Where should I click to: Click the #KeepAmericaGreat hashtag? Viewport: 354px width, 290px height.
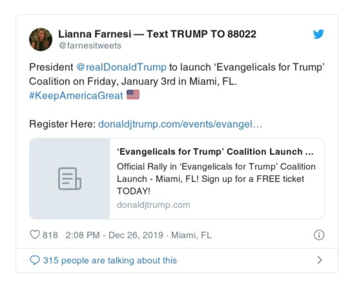(76, 96)
